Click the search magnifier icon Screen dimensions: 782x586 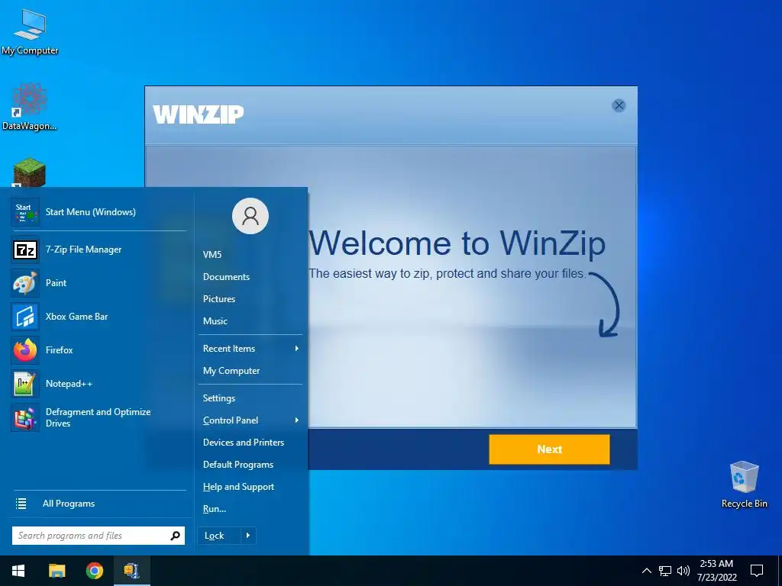pyautogui.click(x=175, y=536)
